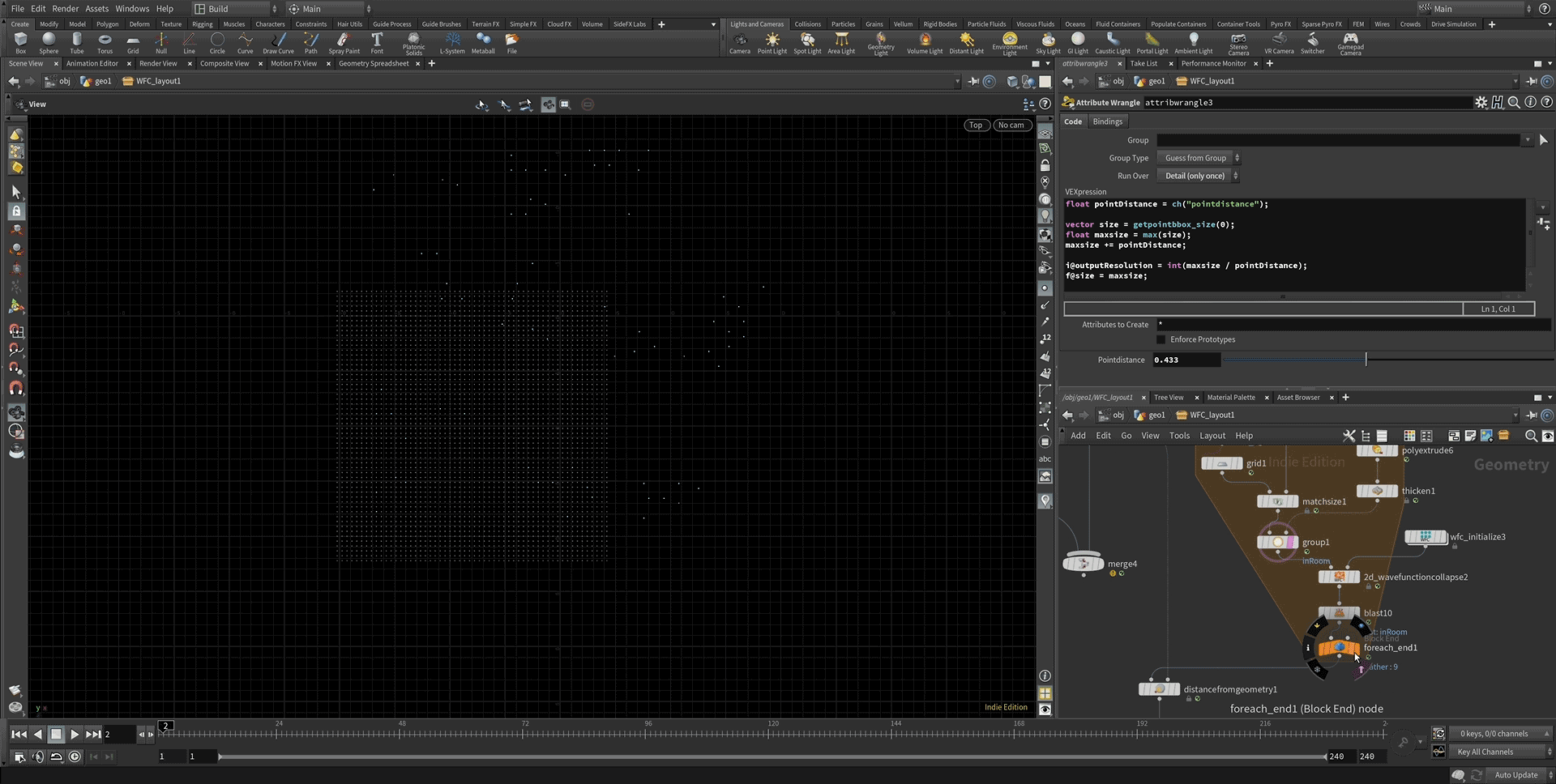Open the network editor find-node search icon
This screenshot has width=1556, height=784.
pyautogui.click(x=1531, y=436)
